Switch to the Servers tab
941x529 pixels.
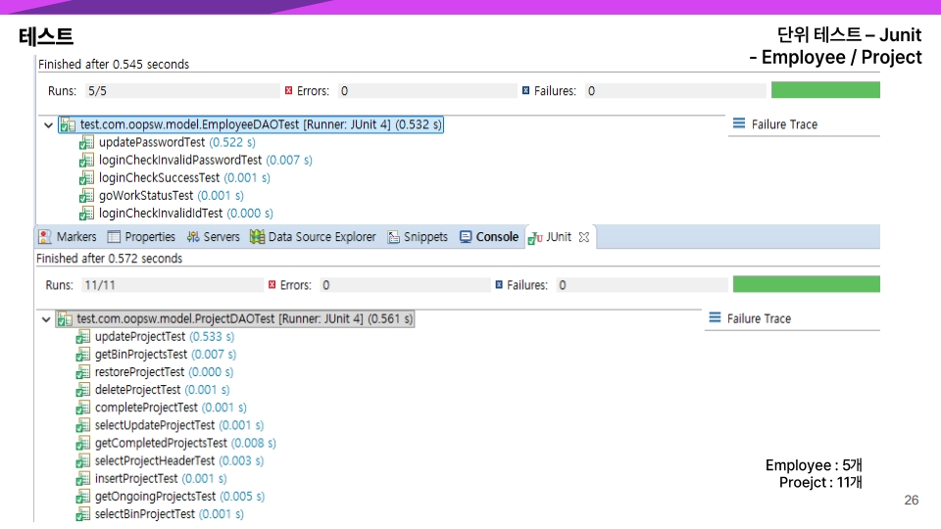click(x=213, y=237)
